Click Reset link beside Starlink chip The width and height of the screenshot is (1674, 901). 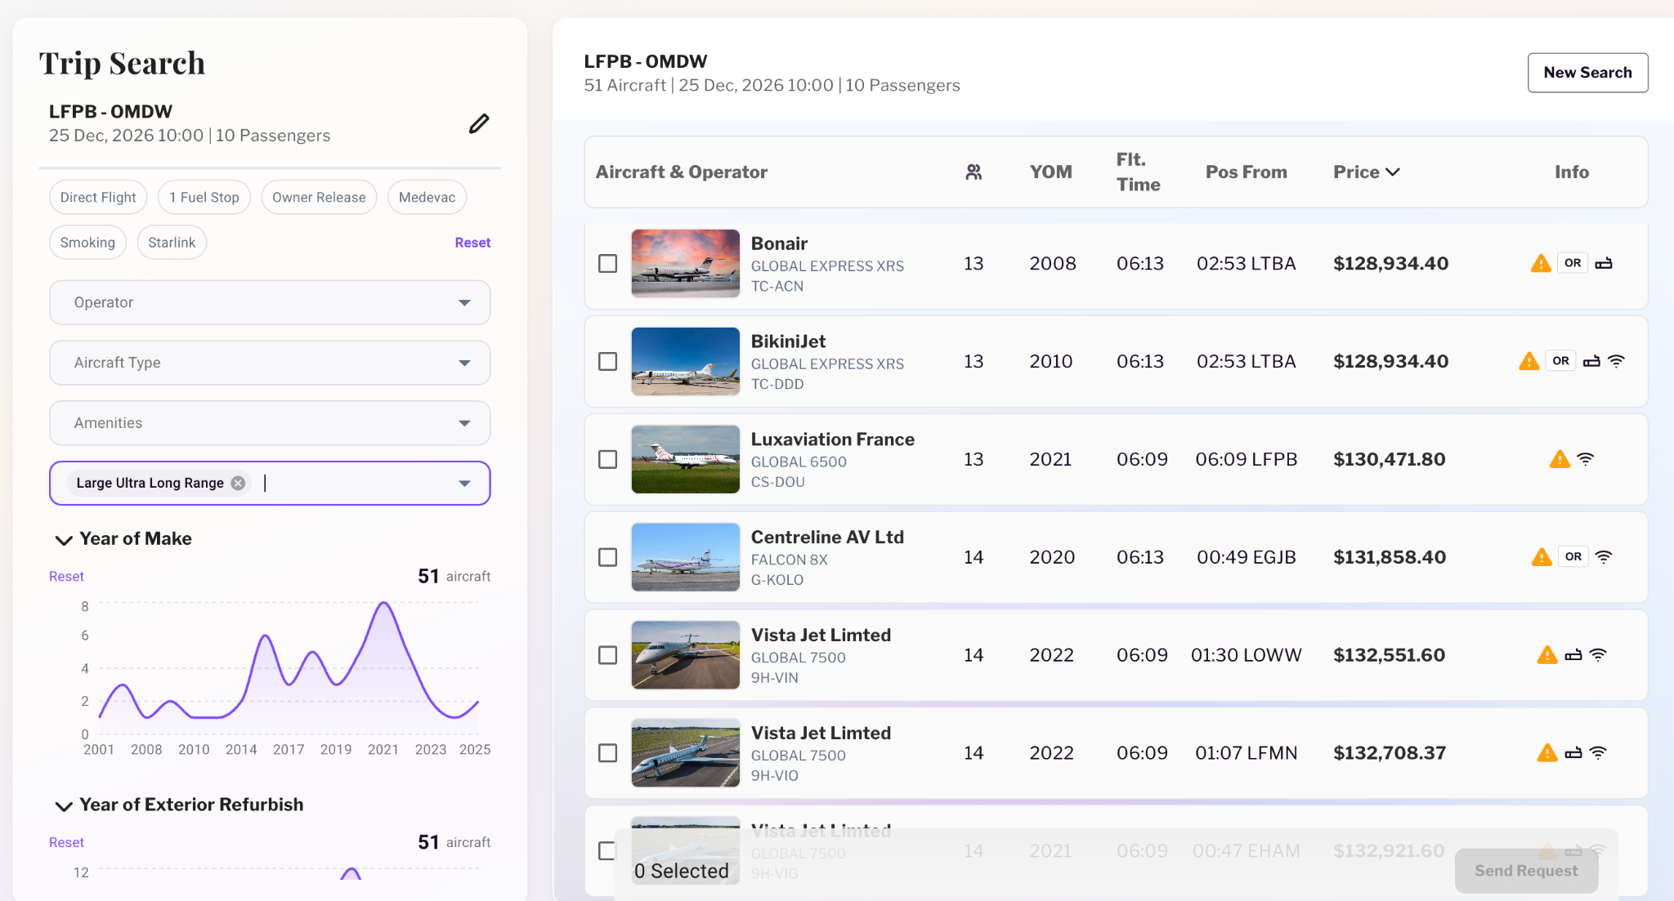tap(472, 243)
